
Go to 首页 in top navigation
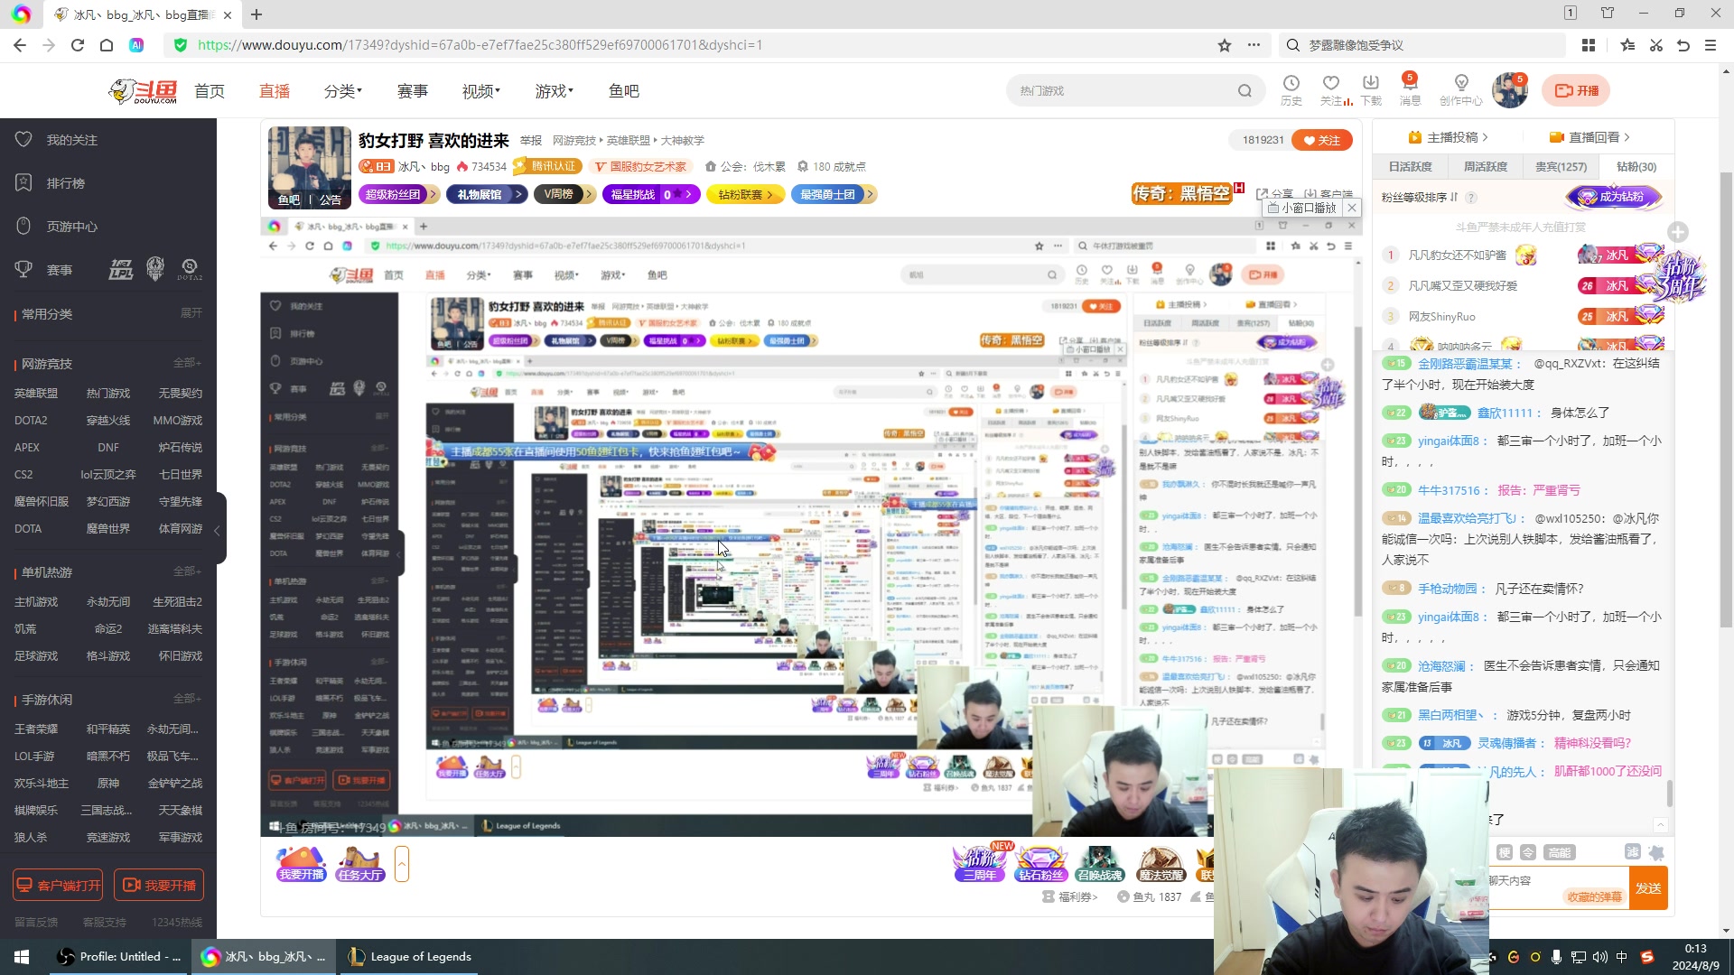pyautogui.click(x=210, y=91)
